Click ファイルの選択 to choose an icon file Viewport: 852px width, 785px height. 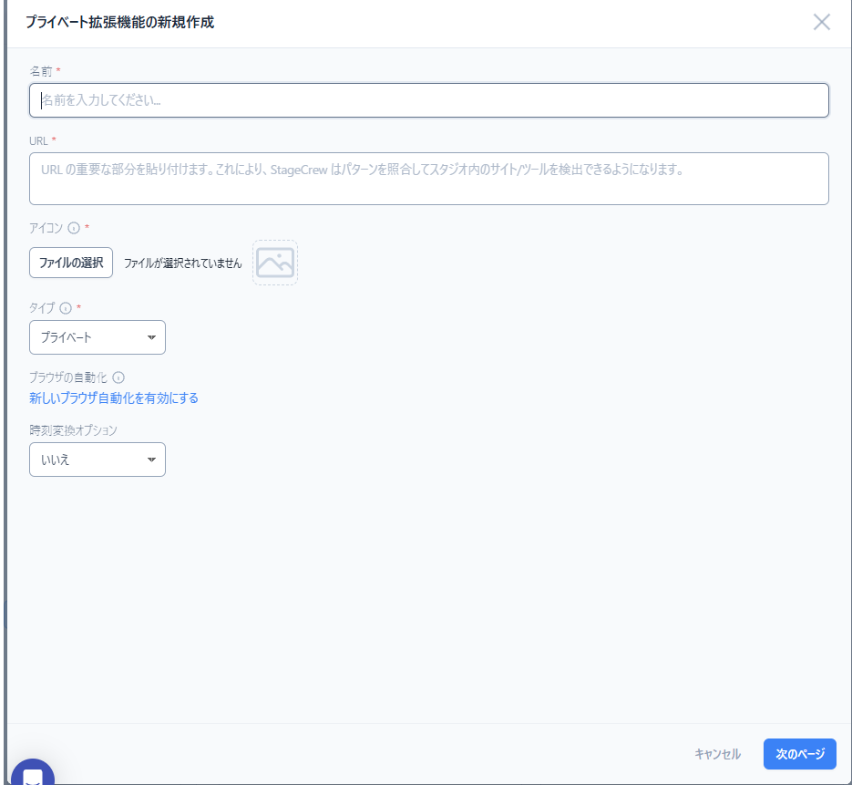[x=70, y=262]
